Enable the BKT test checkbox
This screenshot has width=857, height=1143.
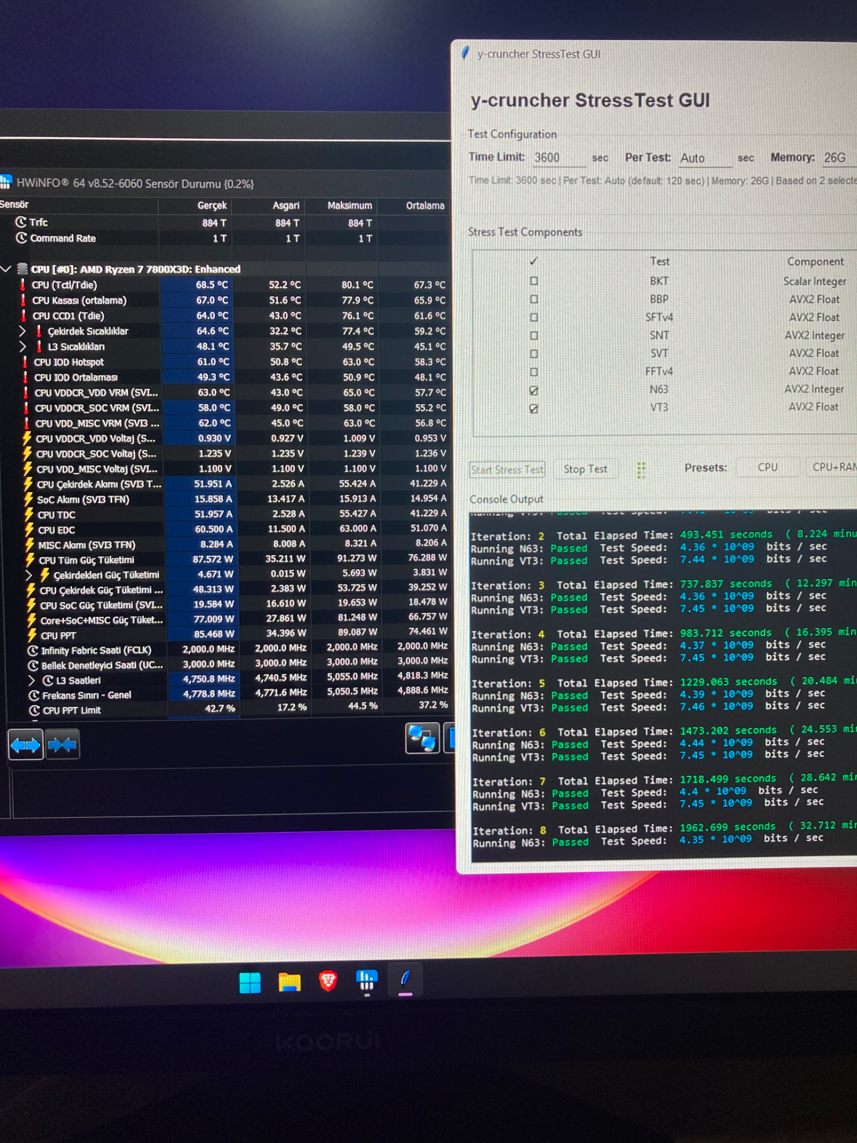(x=534, y=281)
